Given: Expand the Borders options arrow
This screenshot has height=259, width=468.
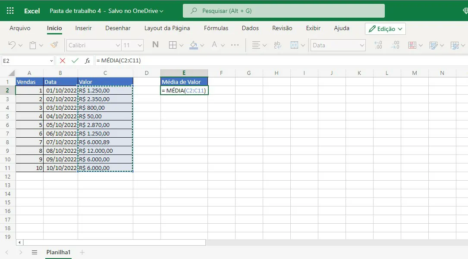Looking at the screenshot, I should tap(181, 45).
